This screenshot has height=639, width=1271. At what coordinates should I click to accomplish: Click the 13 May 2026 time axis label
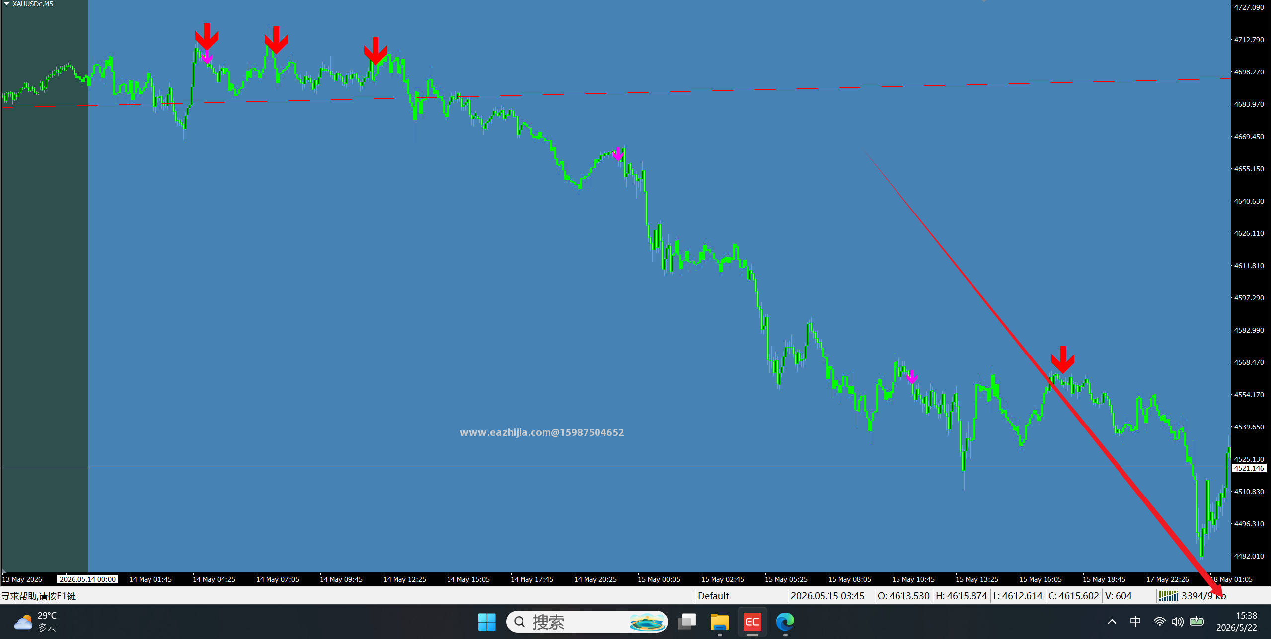coord(22,579)
